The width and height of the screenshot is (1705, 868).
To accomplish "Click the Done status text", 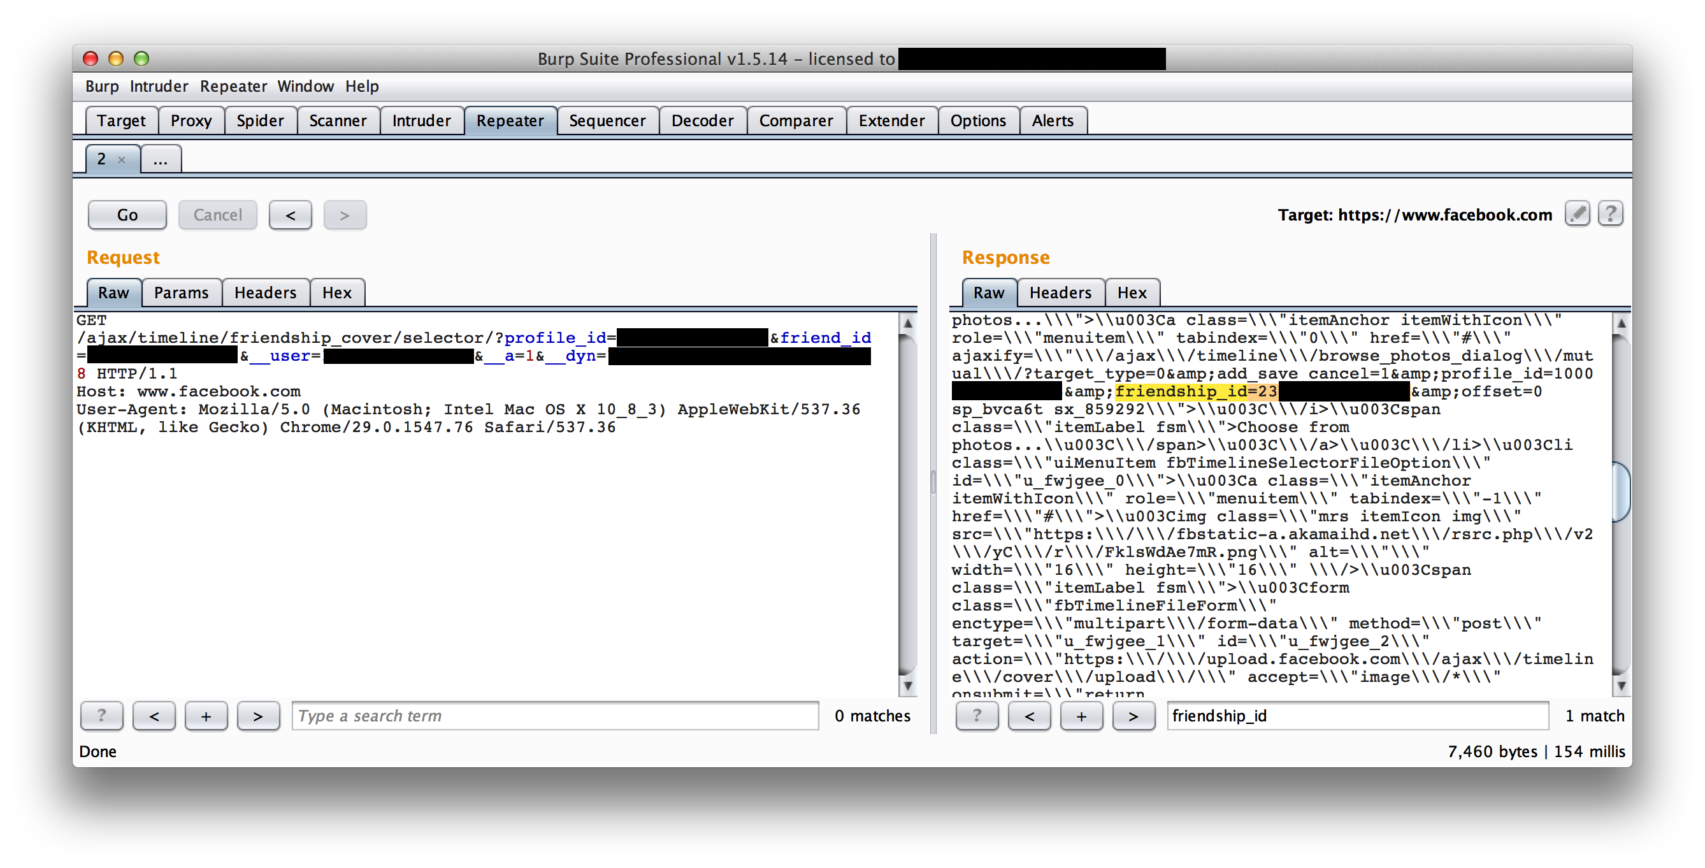I will point(98,751).
